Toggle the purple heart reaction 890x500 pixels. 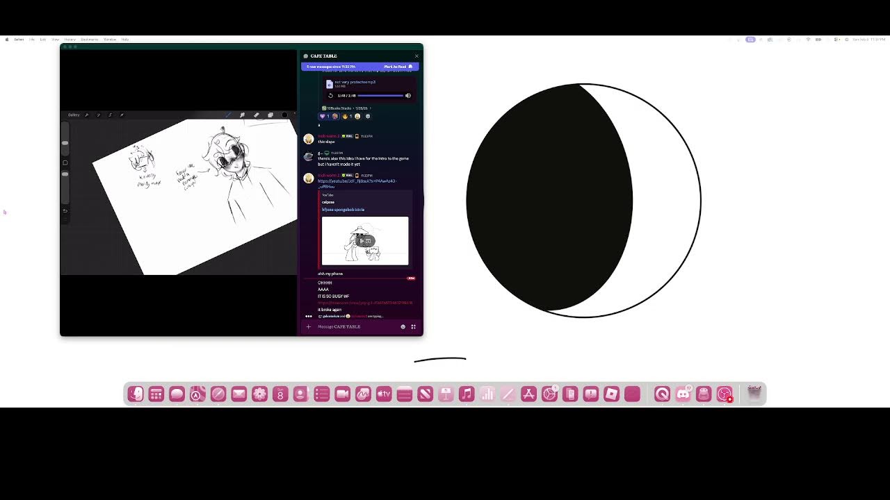point(328,116)
